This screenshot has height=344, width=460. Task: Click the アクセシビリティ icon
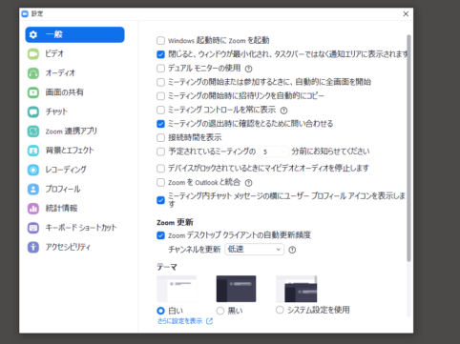(33, 247)
